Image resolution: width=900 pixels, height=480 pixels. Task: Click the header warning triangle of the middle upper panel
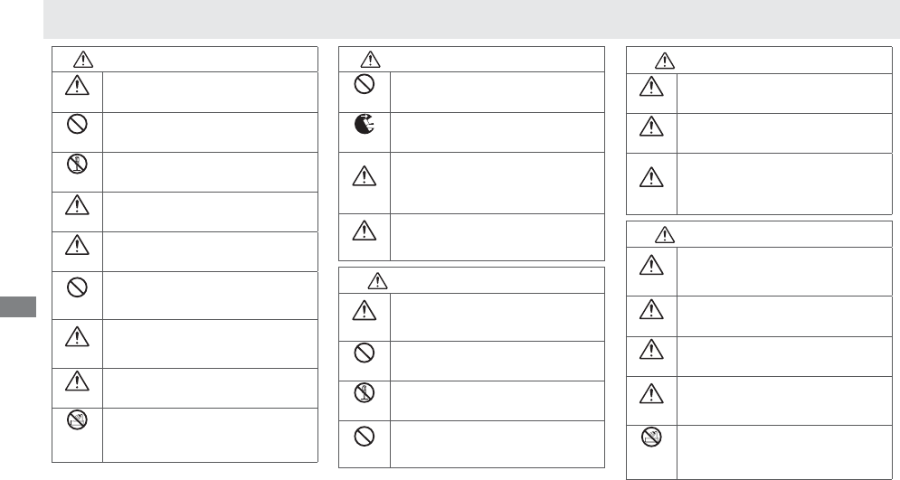(371, 60)
